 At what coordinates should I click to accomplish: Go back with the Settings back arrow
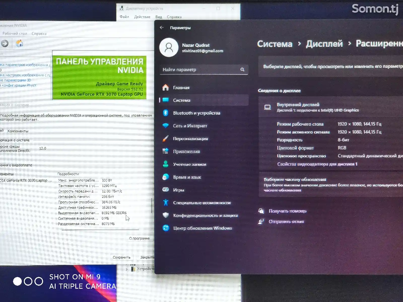(x=162, y=28)
